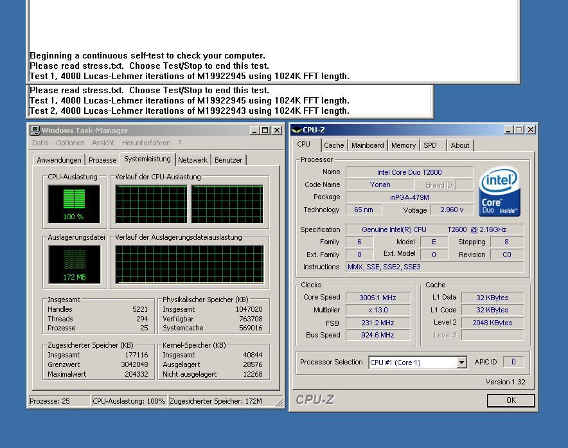Click the Core Speed value field
This screenshot has height=448, width=568.
379,298
